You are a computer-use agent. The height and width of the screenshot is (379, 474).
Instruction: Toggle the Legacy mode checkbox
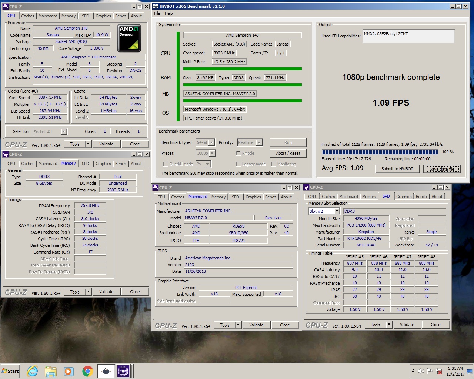pos(238,164)
